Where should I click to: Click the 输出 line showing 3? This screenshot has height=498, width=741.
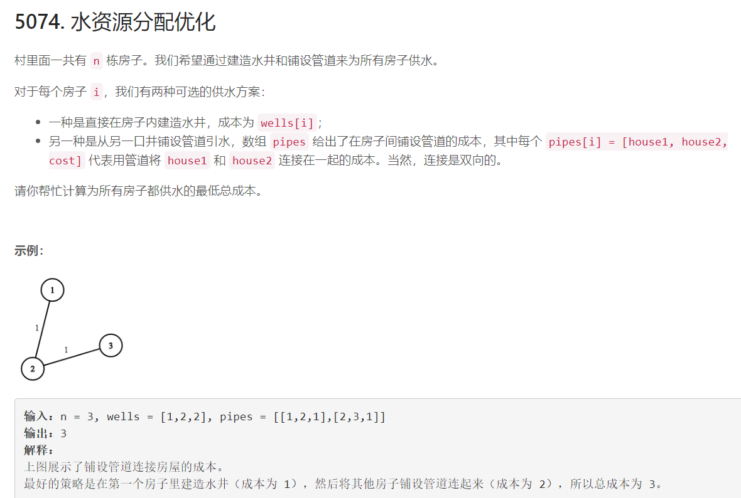tap(45, 433)
